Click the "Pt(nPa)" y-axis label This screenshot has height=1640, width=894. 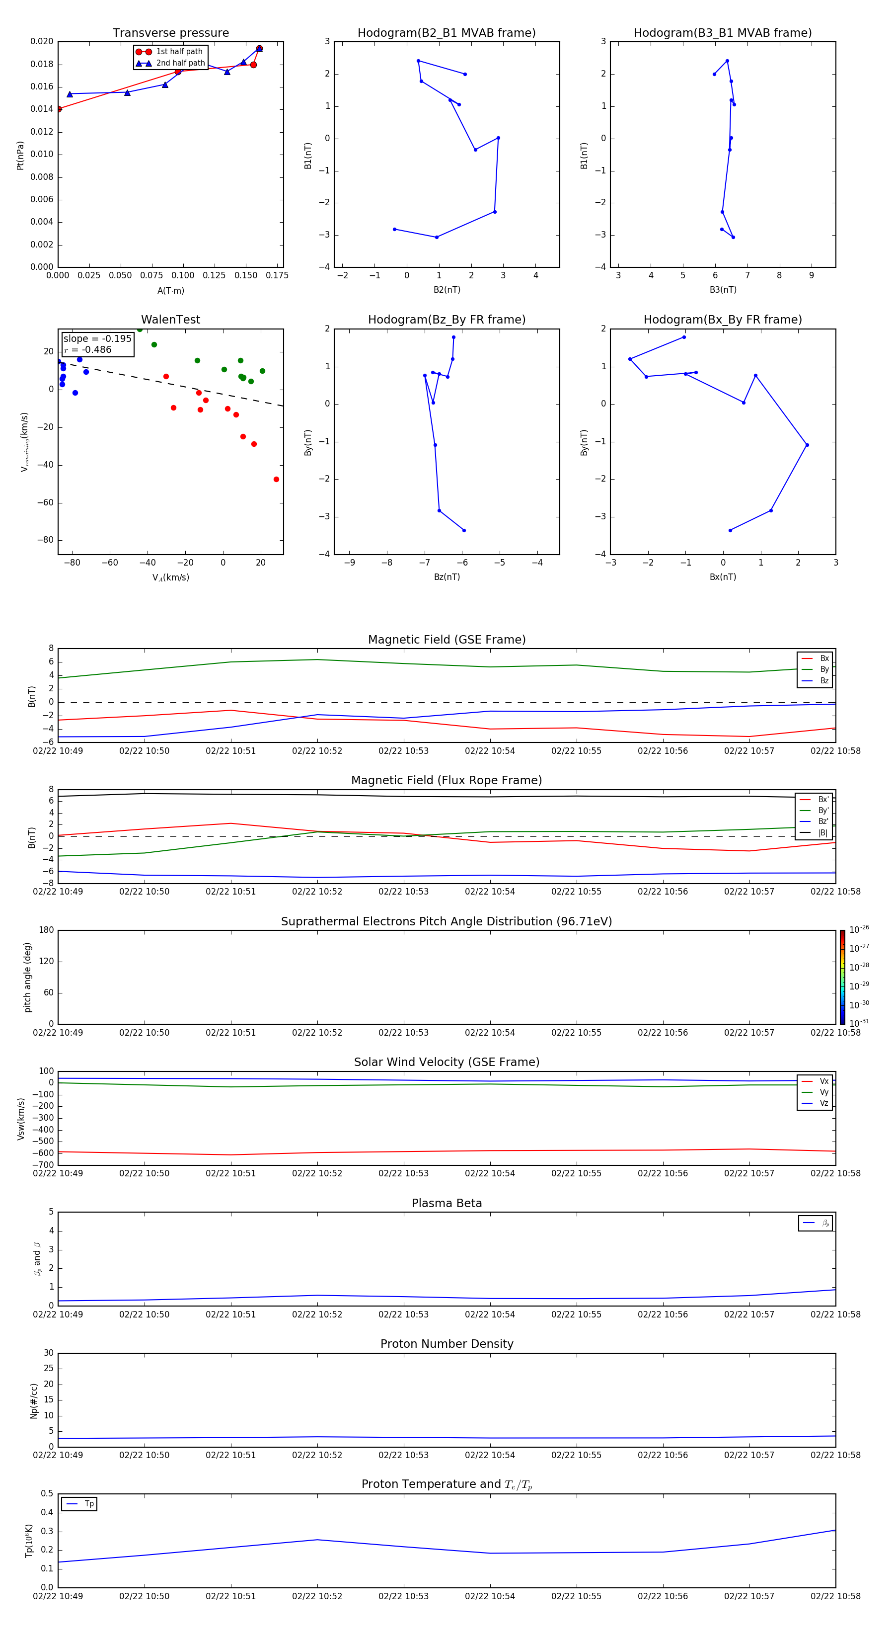(20, 156)
